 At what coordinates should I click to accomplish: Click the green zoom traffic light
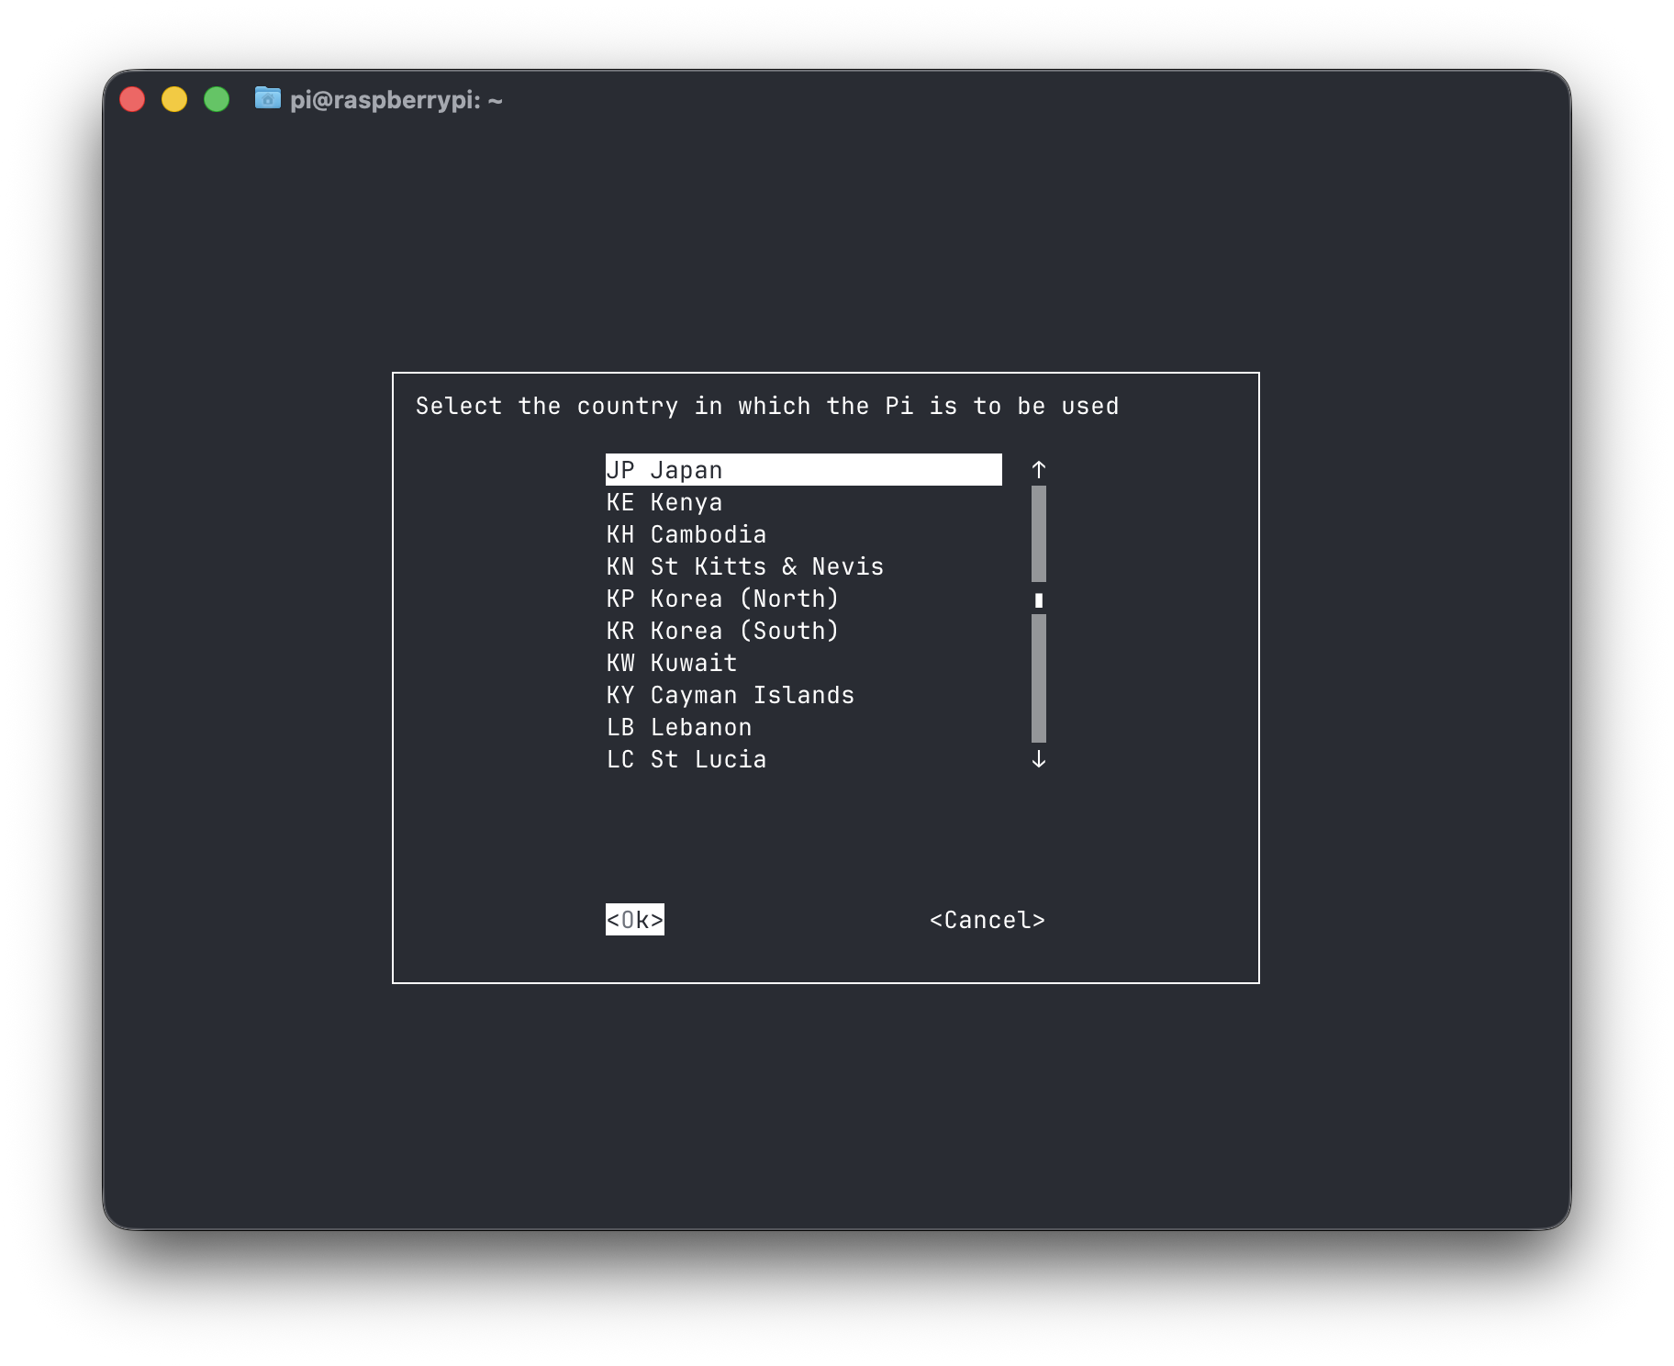pos(217,98)
